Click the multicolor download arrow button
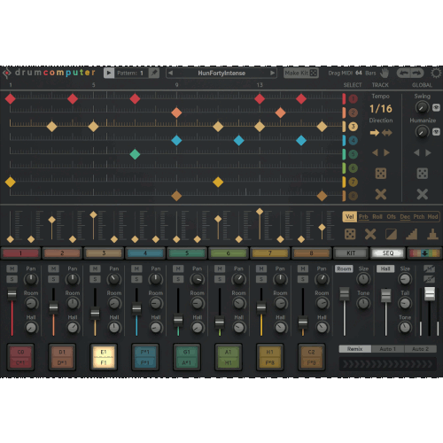Viewport: 443px width, 443px height. (x=424, y=253)
